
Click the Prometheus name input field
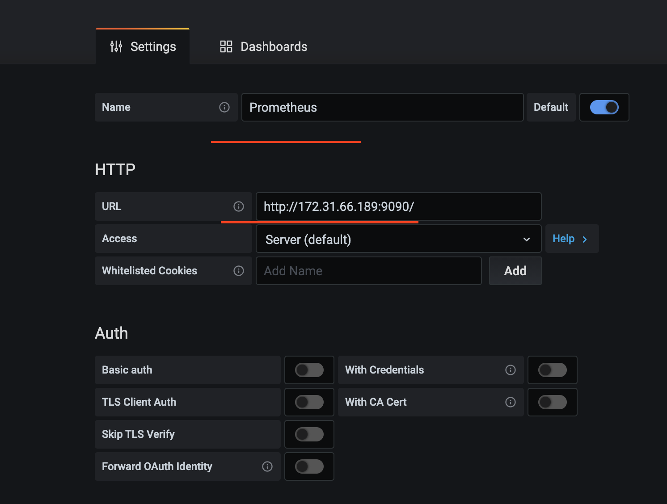382,107
